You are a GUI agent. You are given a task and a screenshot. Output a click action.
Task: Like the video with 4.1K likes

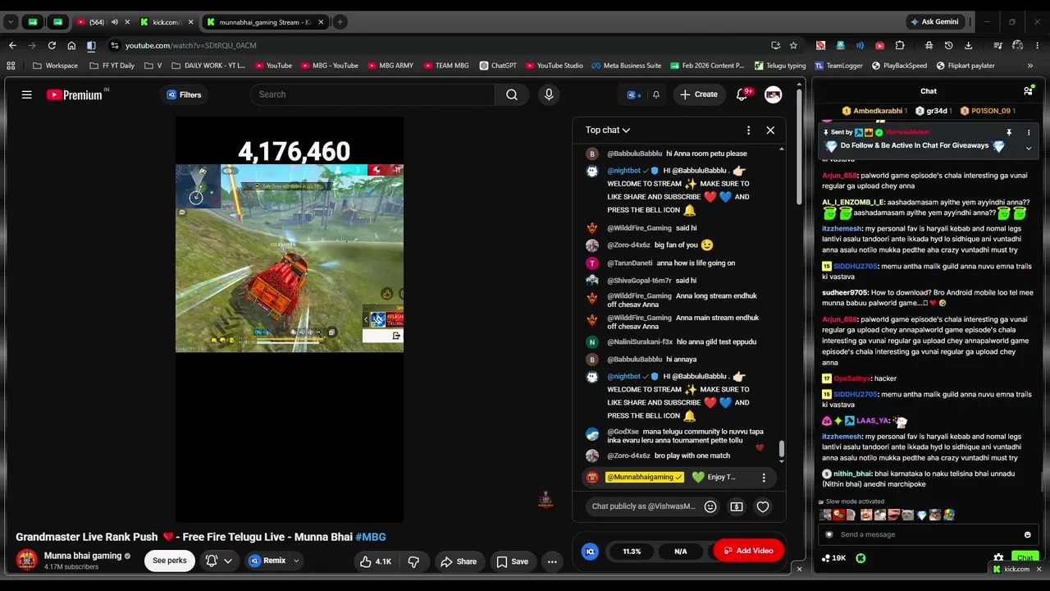[375, 561]
